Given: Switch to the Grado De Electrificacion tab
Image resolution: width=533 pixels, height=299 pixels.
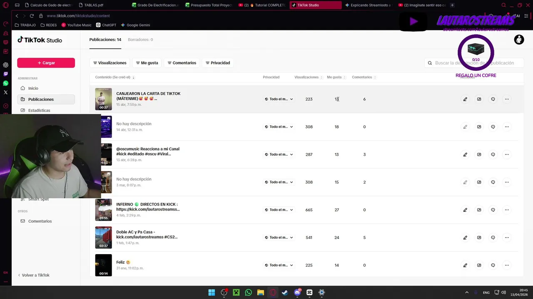Looking at the screenshot, I should pyautogui.click(x=155, y=5).
